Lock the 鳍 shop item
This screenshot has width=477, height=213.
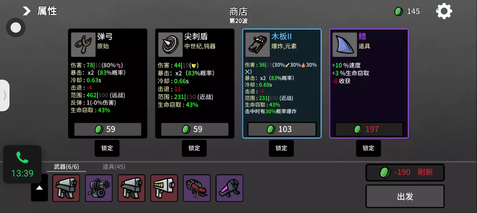click(x=368, y=148)
